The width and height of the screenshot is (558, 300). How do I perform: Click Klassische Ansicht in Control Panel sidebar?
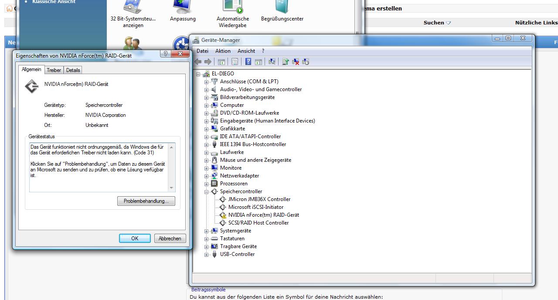54,2
